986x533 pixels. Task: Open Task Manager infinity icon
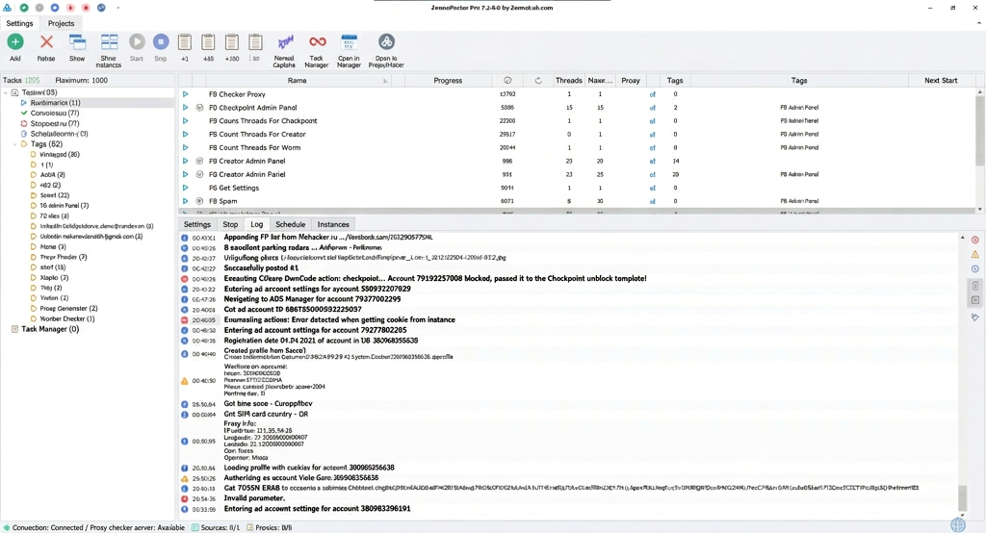tap(317, 41)
